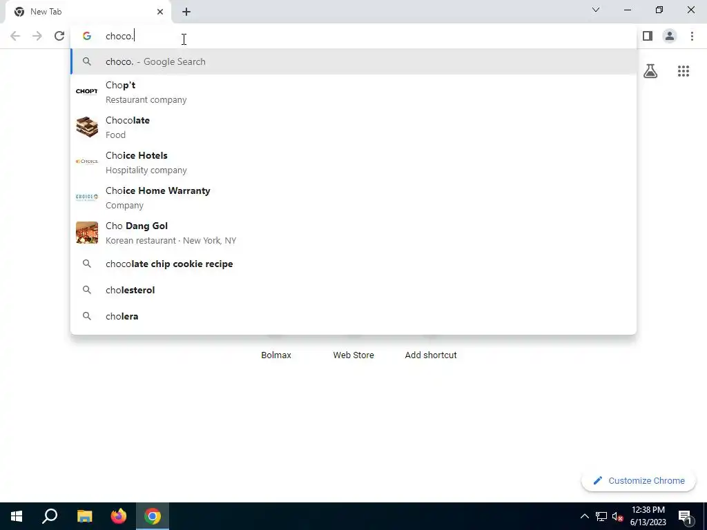Image resolution: width=707 pixels, height=530 pixels.
Task: Open Windows taskbar search
Action: pos(50,516)
